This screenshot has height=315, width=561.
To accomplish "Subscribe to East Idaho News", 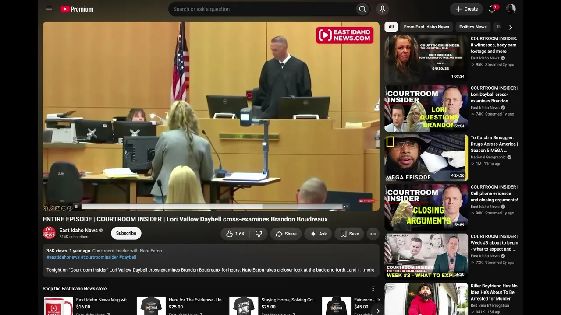I will pyautogui.click(x=126, y=233).
